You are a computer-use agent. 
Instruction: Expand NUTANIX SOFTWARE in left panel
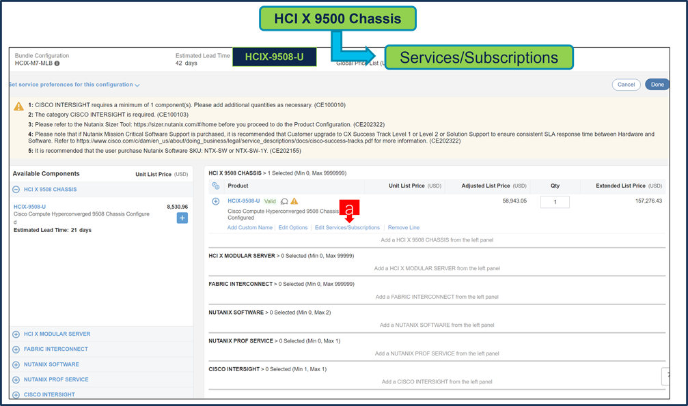[x=16, y=365]
